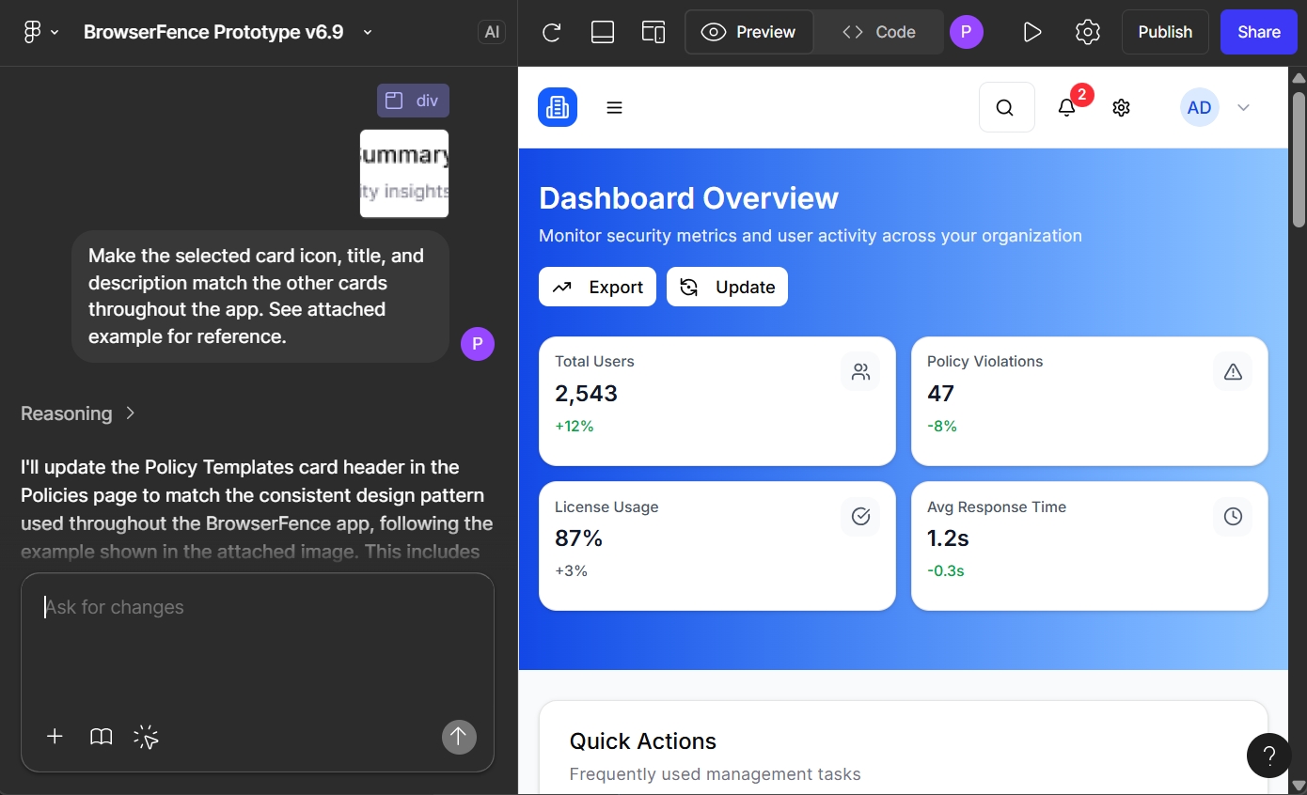Switch to the Preview tab

[749, 33]
